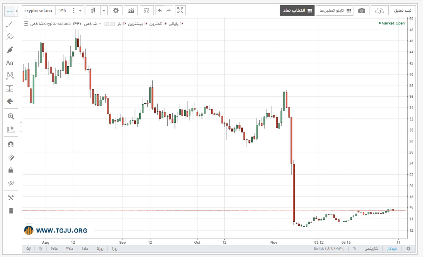Switch chart to fullscreen mode
The height and width of the screenshot is (257, 423).
(180, 11)
